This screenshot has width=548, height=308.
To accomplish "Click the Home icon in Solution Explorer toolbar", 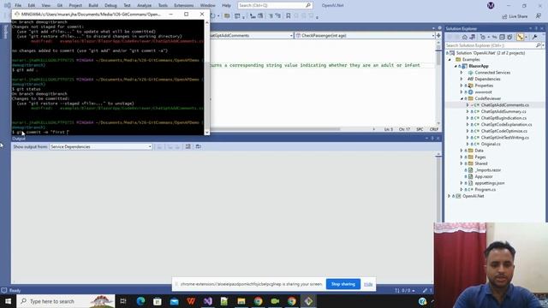I will tap(464, 37).
